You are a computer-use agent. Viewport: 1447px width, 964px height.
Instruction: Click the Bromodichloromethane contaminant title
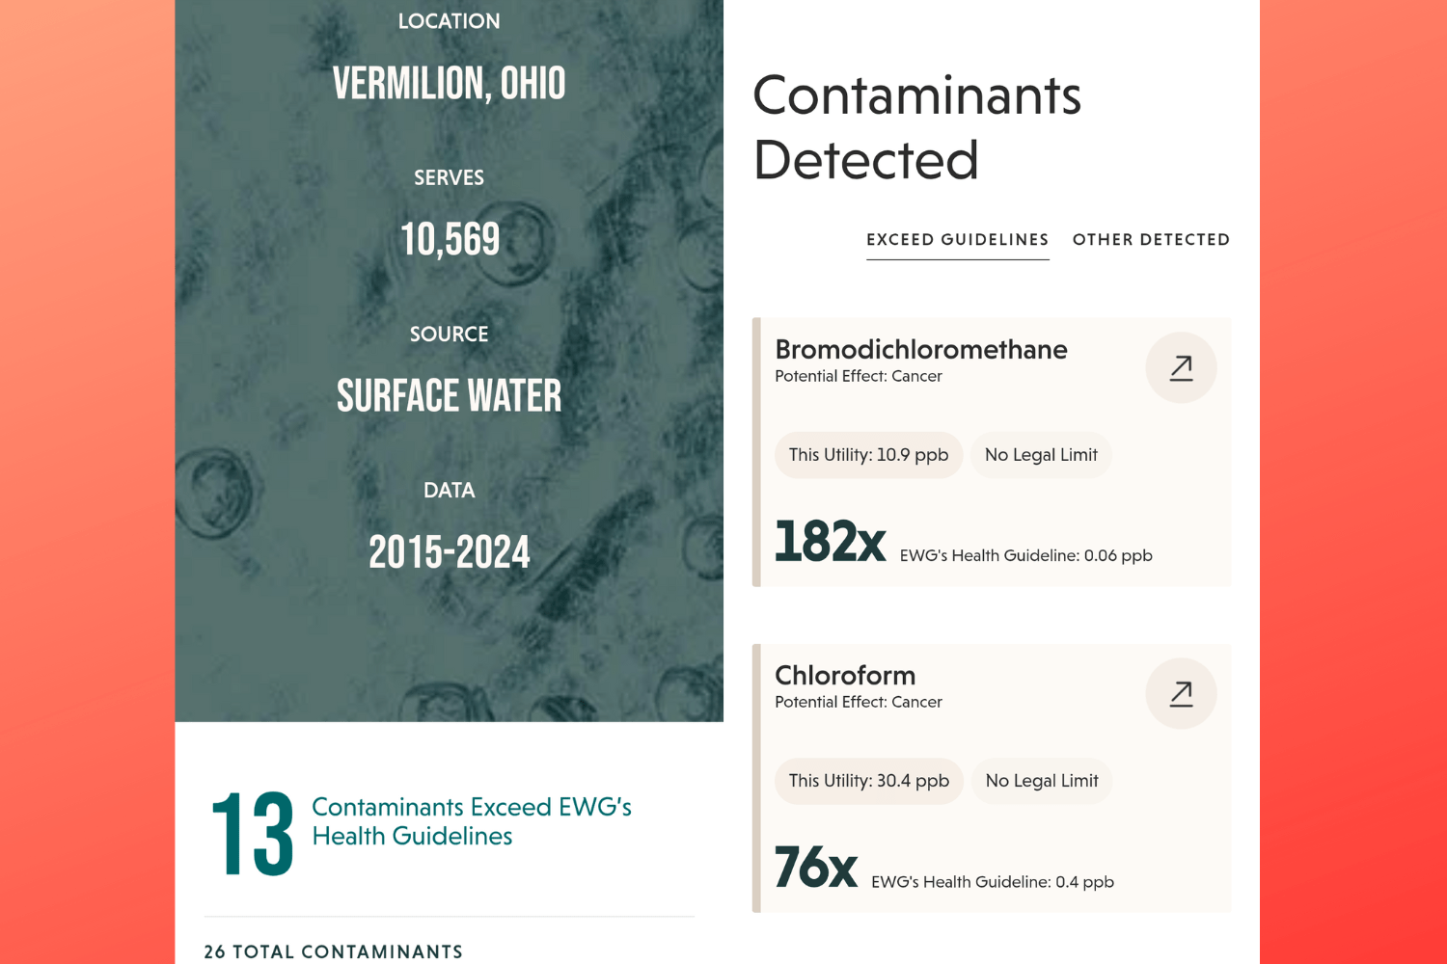(920, 349)
